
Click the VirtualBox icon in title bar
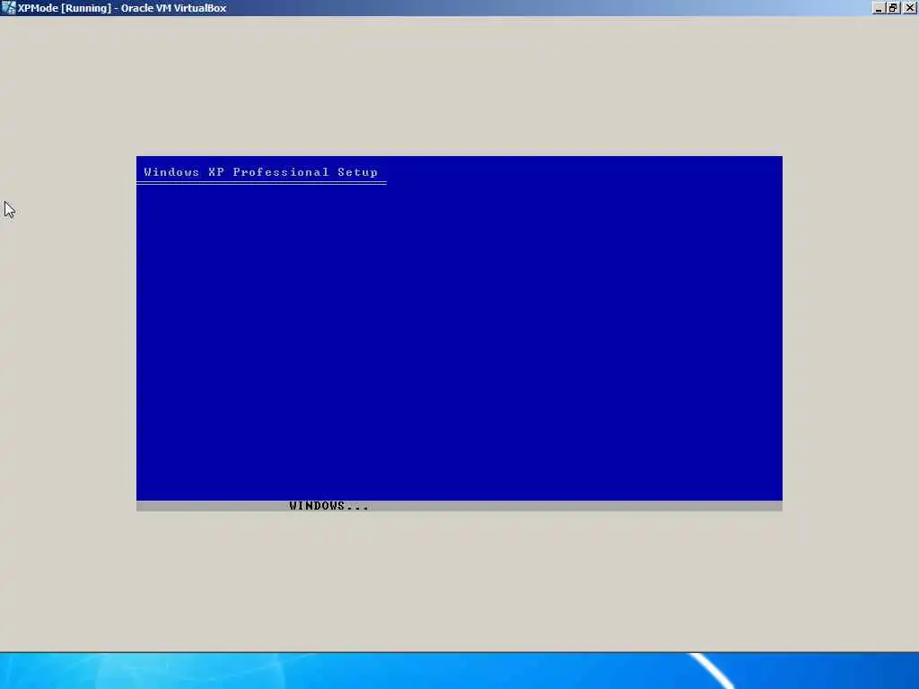click(8, 7)
